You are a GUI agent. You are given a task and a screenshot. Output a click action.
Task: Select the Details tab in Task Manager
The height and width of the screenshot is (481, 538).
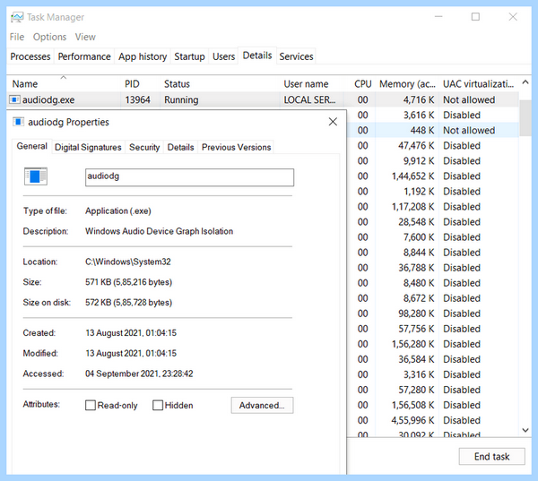[257, 56]
